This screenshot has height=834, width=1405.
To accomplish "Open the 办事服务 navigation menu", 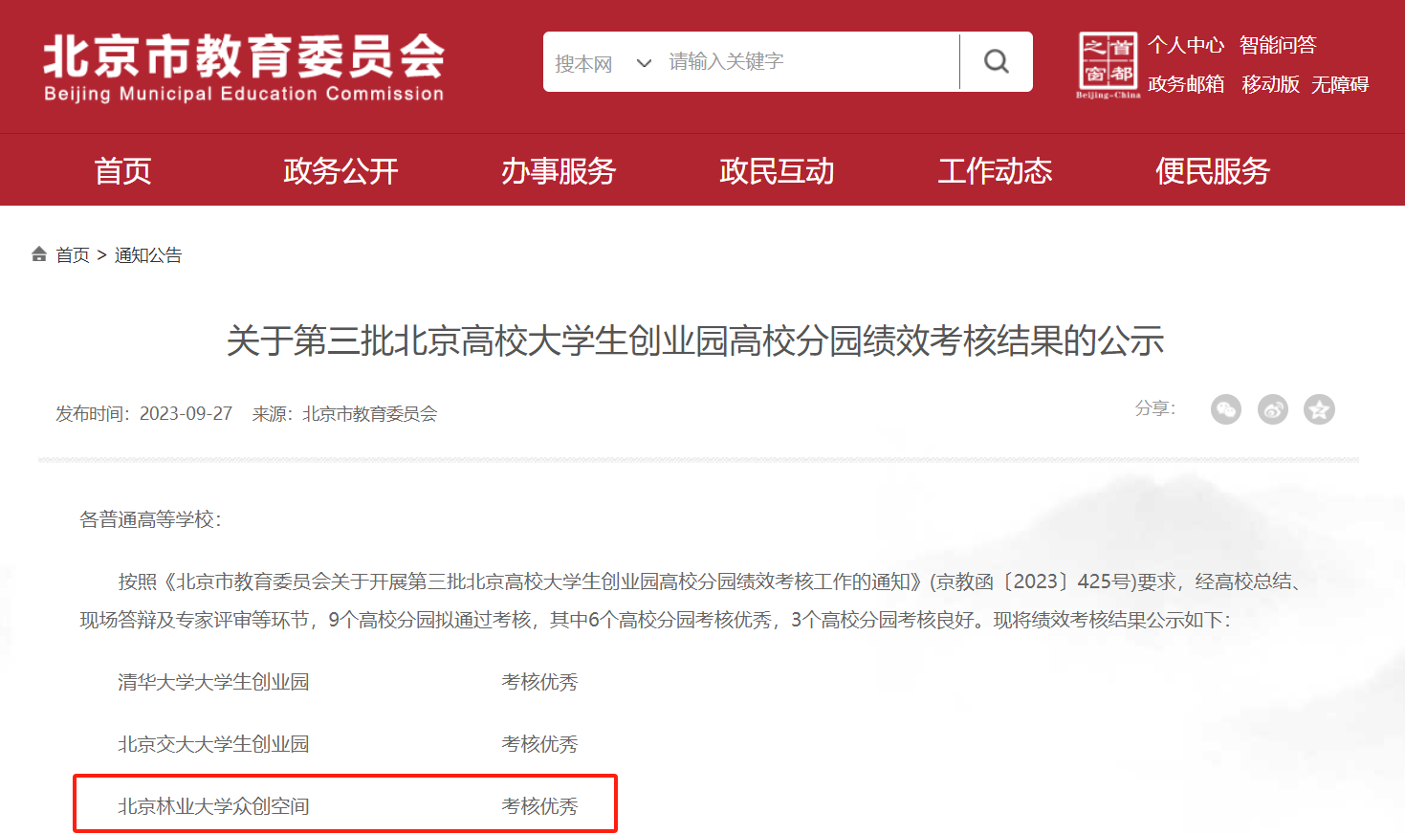I will 559,171.
